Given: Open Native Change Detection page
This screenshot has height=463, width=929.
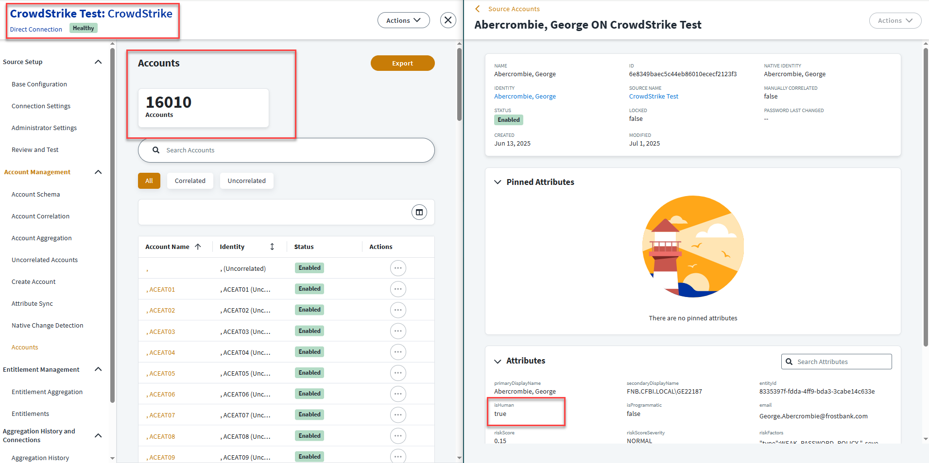Looking at the screenshot, I should pos(48,325).
